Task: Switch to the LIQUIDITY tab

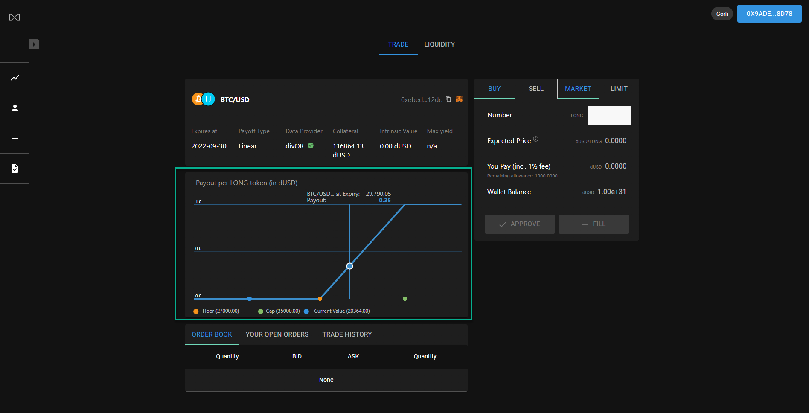Action: coord(439,44)
